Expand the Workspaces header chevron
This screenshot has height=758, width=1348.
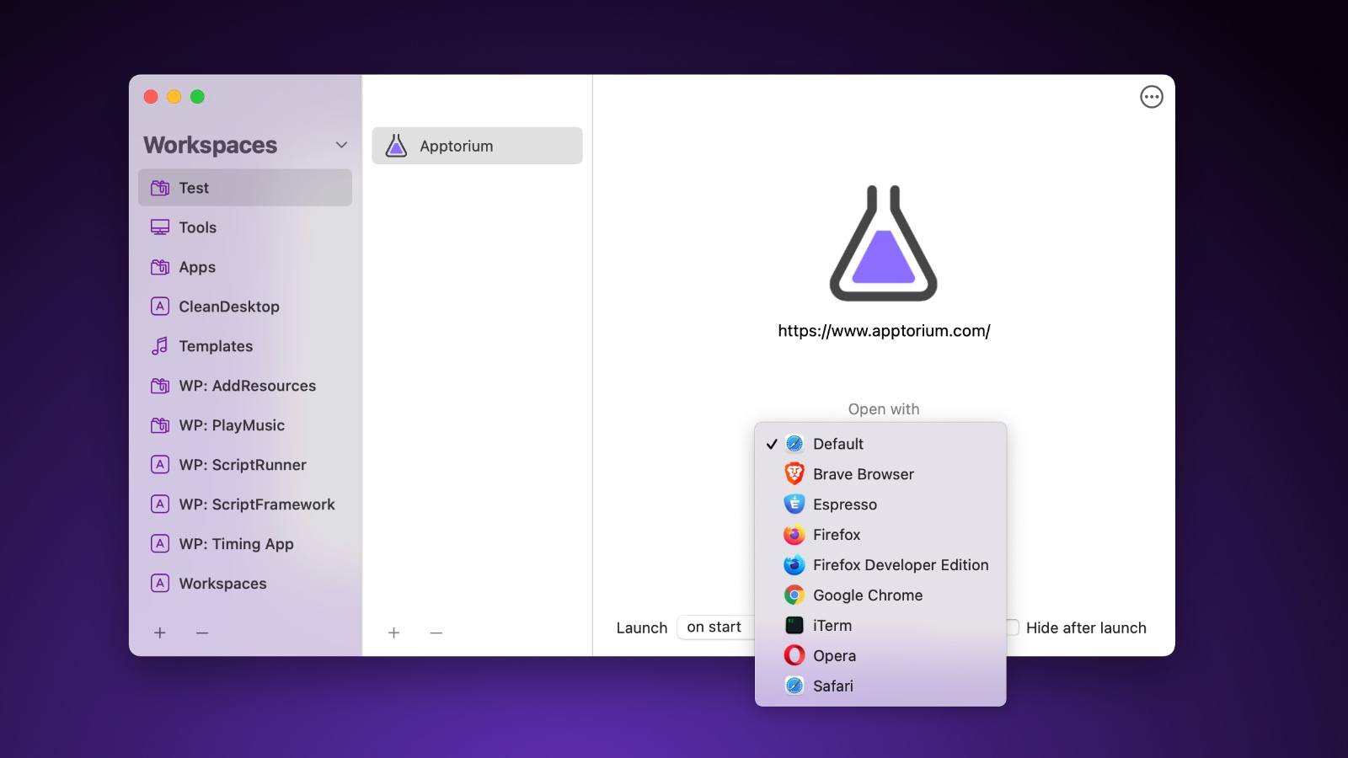point(341,145)
